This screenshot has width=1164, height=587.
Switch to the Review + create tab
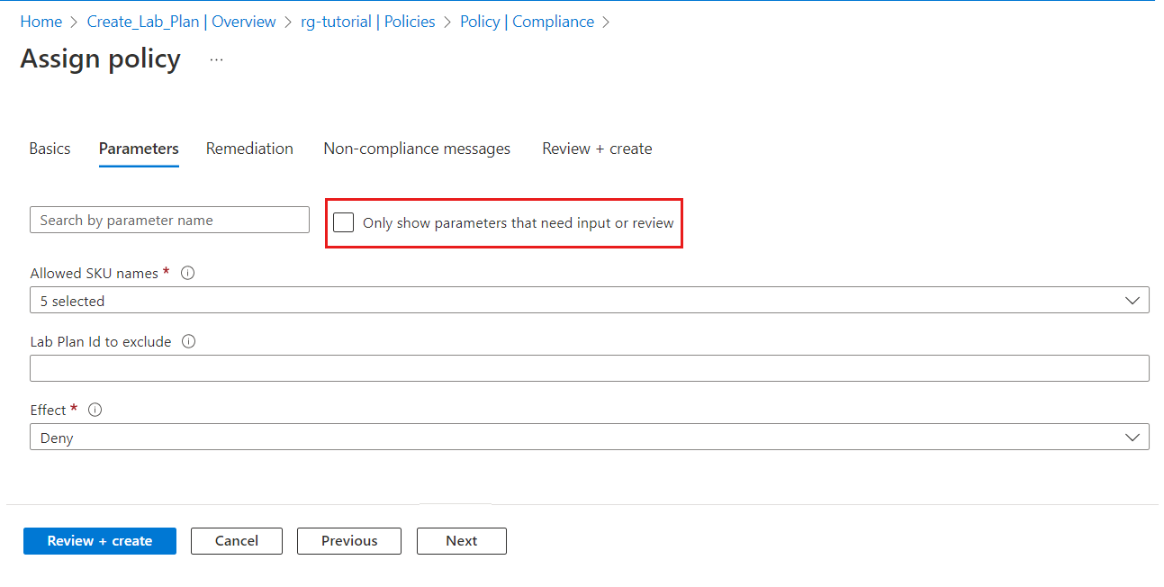(x=597, y=149)
